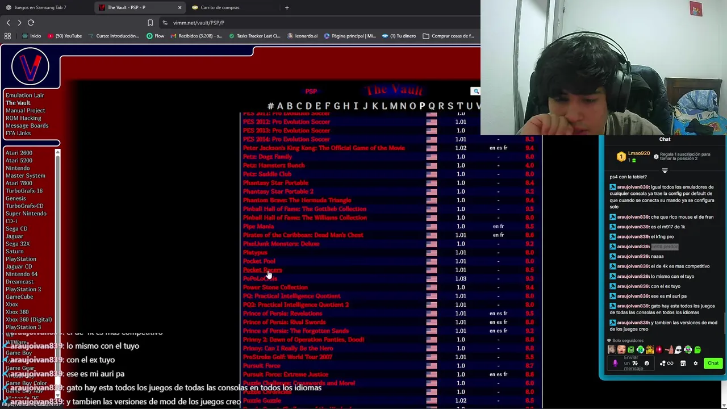The height and width of the screenshot is (409, 727).
Task: Close The Vault - PSP tab
Action: (x=179, y=7)
